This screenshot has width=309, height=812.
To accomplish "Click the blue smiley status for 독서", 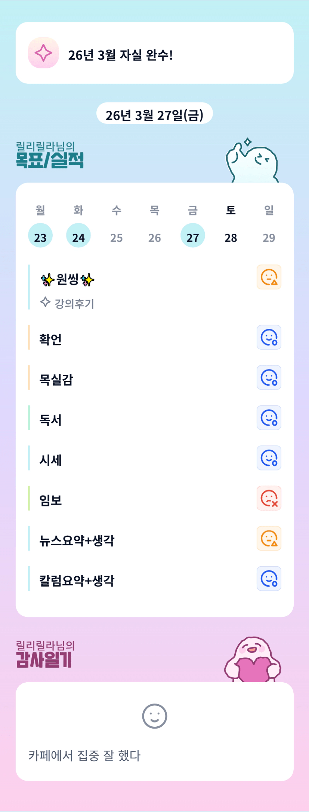I will tap(269, 418).
